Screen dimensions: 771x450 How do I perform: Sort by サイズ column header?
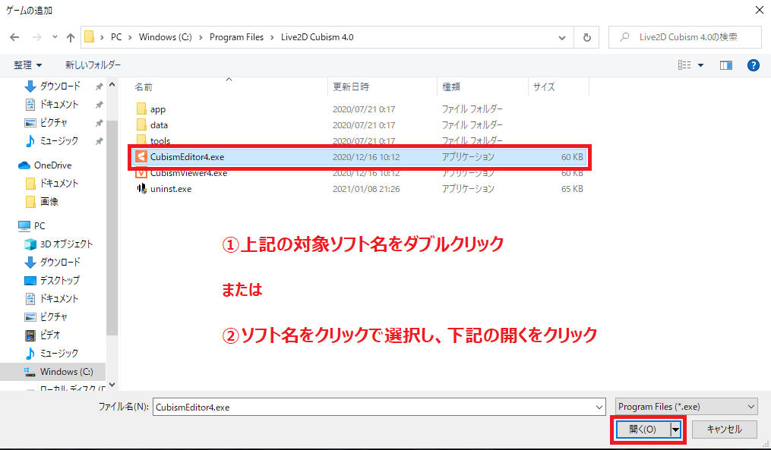click(x=544, y=87)
